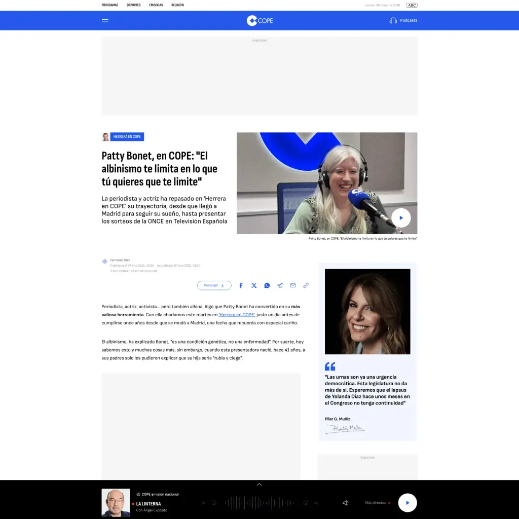Click the radio icon by COPE emisión nacional
The image size is (519, 519).
(138, 494)
